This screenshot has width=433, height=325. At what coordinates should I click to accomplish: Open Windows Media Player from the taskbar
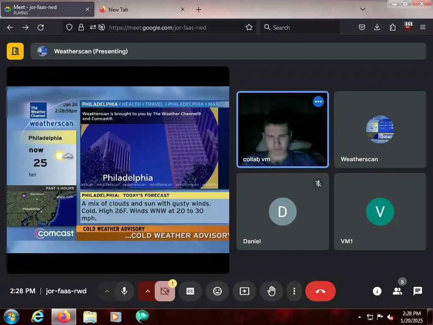click(116, 317)
